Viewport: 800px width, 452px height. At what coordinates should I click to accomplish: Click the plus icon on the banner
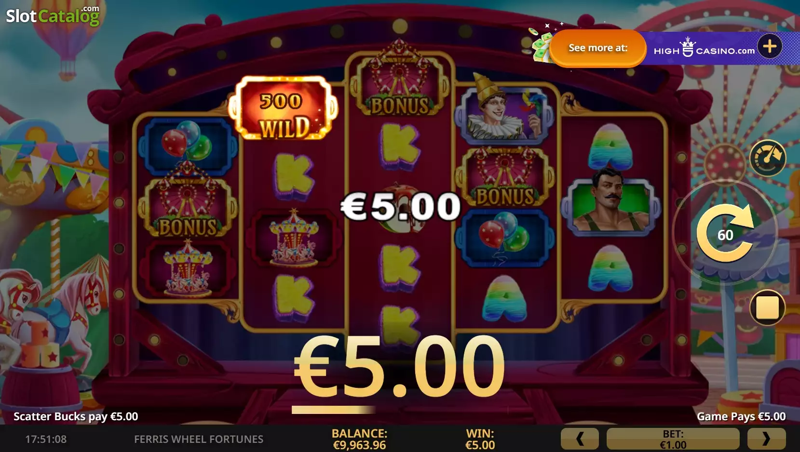coord(770,46)
